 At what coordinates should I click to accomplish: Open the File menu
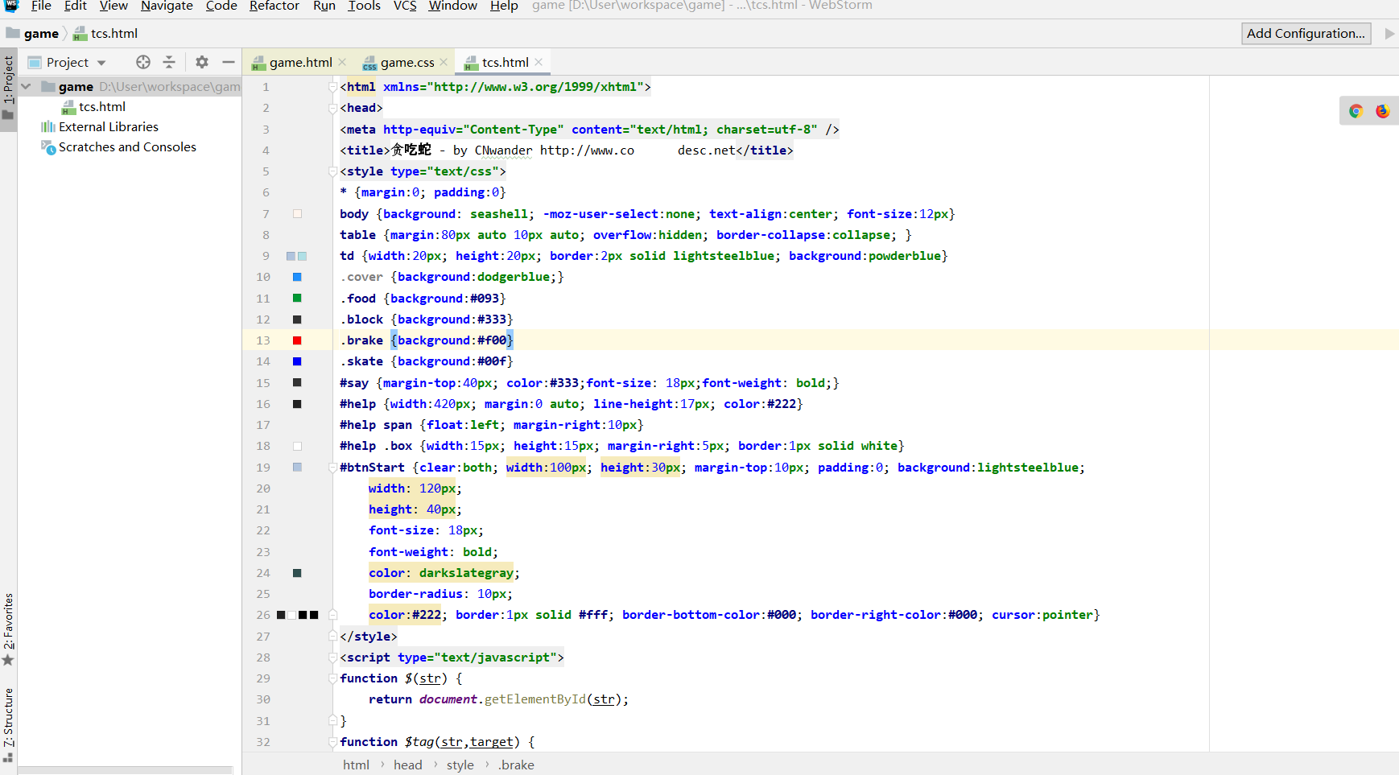[41, 6]
